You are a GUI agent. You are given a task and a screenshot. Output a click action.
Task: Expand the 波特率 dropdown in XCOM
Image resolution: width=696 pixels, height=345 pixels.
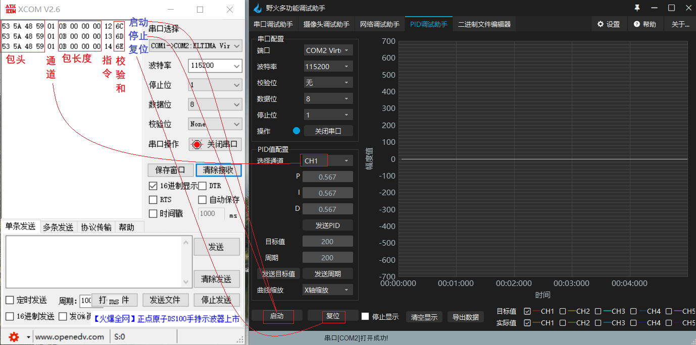(x=237, y=66)
